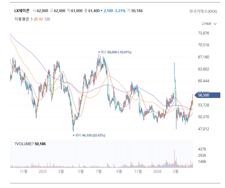Click the current price tag 56,500

[207, 95]
